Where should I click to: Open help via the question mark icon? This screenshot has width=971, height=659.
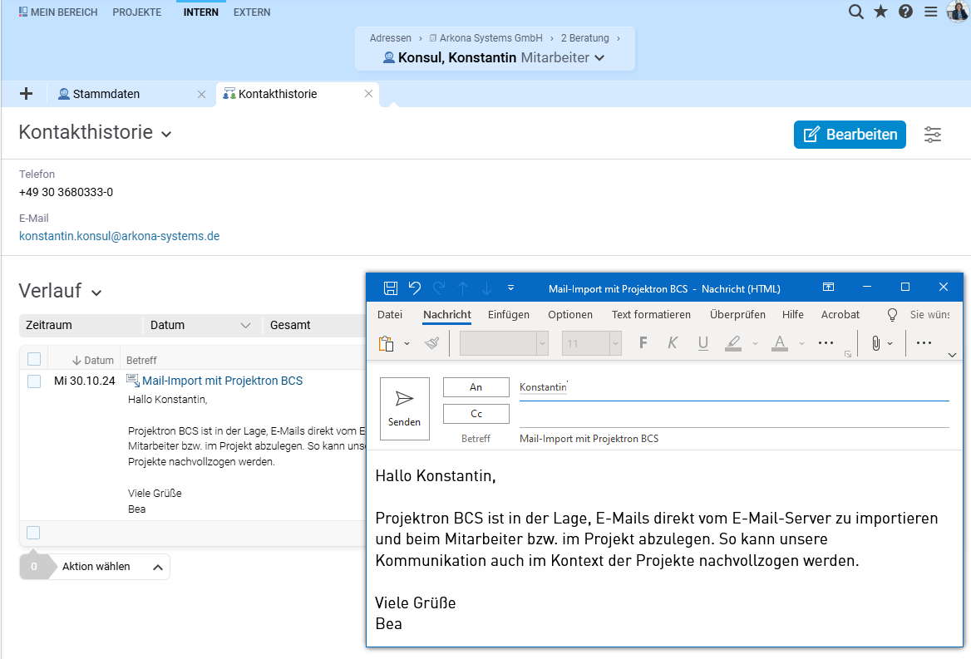click(x=905, y=12)
